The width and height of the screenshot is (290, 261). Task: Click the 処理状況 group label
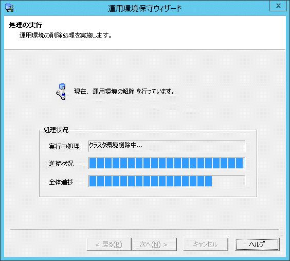click(56, 130)
